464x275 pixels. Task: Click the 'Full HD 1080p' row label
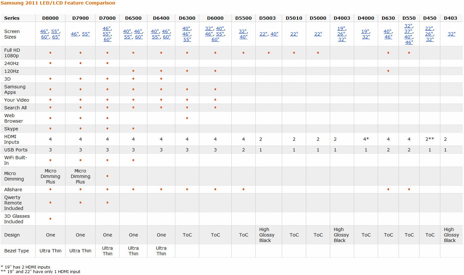click(12, 53)
